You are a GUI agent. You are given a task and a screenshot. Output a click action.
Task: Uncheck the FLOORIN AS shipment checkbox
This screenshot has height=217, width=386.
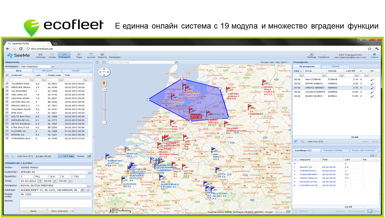click(7, 131)
